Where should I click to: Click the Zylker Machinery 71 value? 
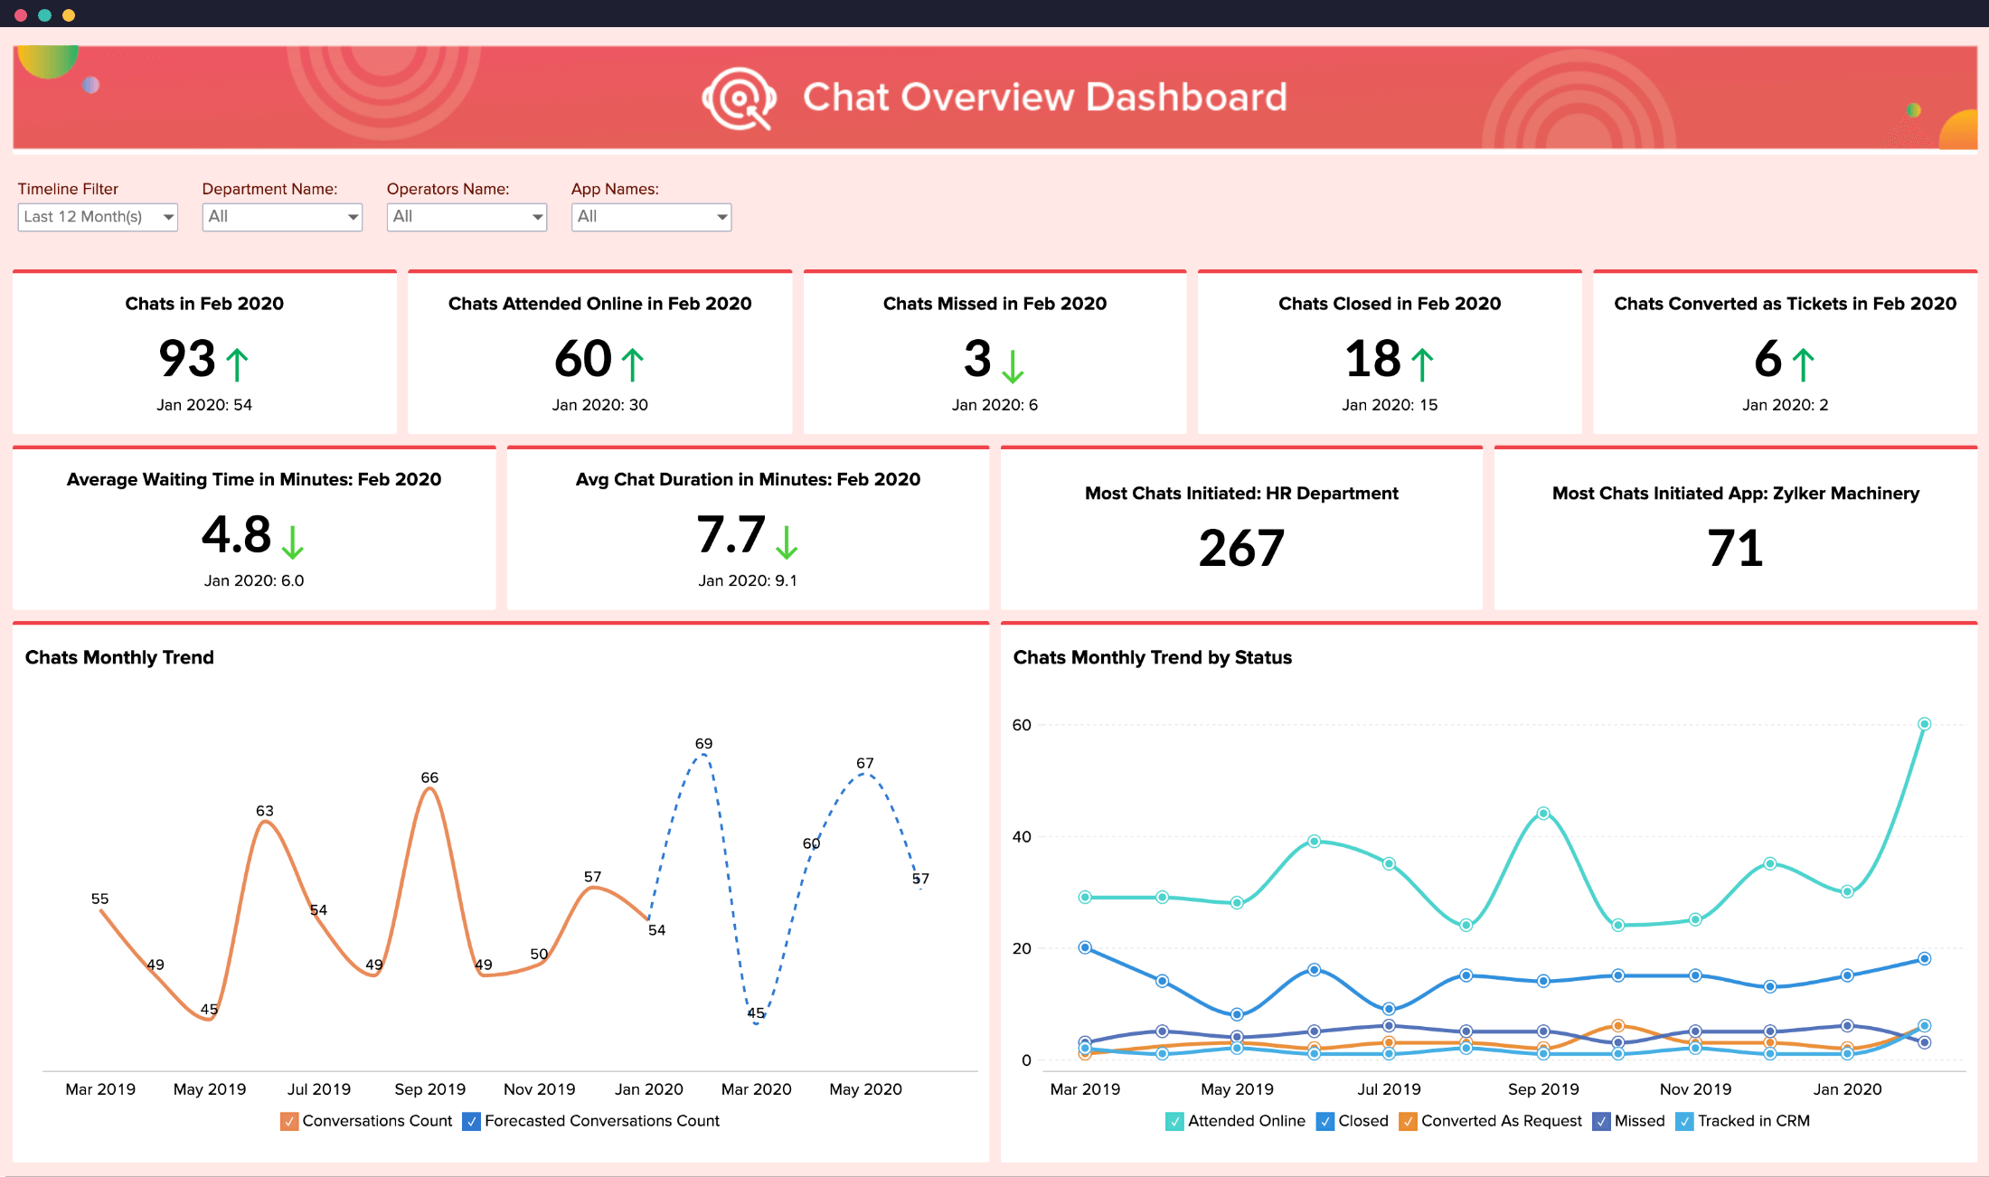pos(1735,548)
